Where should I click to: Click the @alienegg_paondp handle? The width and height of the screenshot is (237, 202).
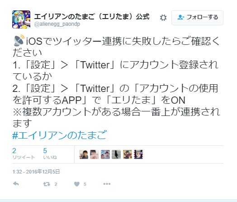(57, 24)
